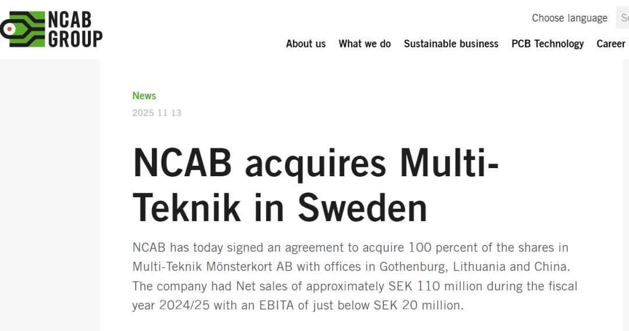Navigate to the Career page

click(x=610, y=44)
